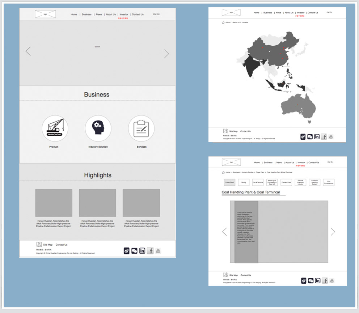The image size is (359, 313).
Task: Select the Mining category tab
Action: pos(244,182)
